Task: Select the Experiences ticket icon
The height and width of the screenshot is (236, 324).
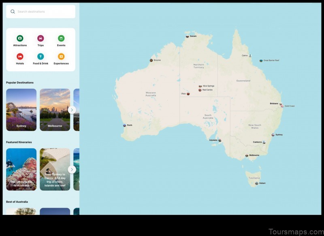Action: pyautogui.click(x=61, y=55)
